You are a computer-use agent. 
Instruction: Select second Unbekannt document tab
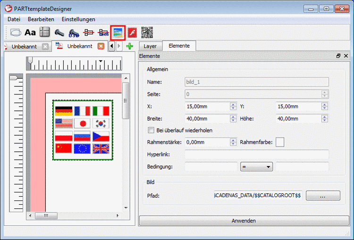pyautogui.click(x=79, y=46)
